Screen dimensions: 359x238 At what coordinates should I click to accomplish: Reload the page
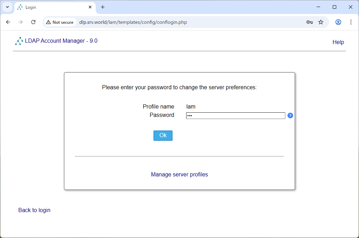click(x=33, y=22)
